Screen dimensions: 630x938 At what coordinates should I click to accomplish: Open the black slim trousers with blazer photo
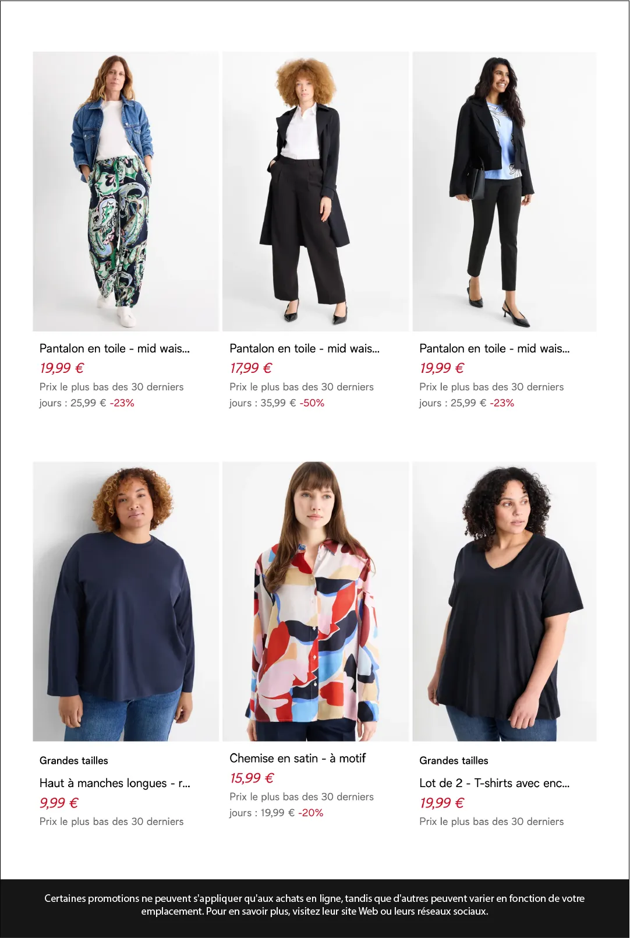point(504,192)
